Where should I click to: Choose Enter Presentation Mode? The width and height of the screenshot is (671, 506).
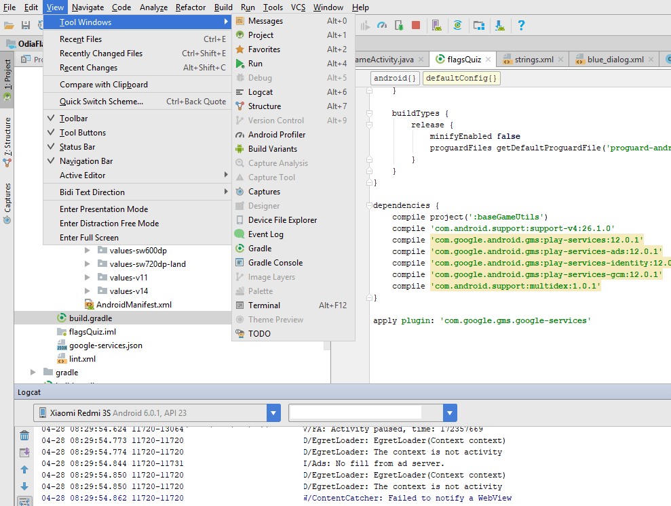(137, 209)
